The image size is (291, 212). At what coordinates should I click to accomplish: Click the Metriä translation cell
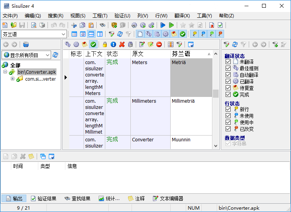(x=191, y=78)
